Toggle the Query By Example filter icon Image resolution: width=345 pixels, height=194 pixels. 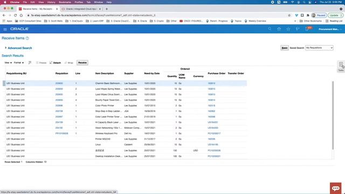[x=30, y=63]
